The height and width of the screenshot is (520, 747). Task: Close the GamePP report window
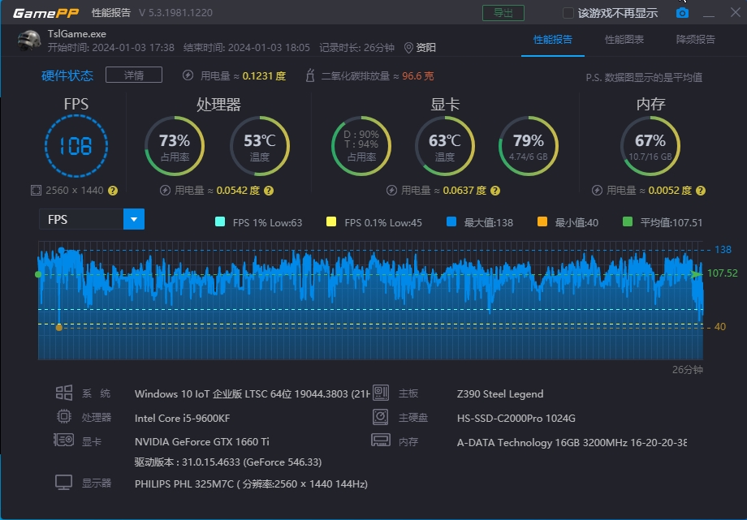pos(736,12)
